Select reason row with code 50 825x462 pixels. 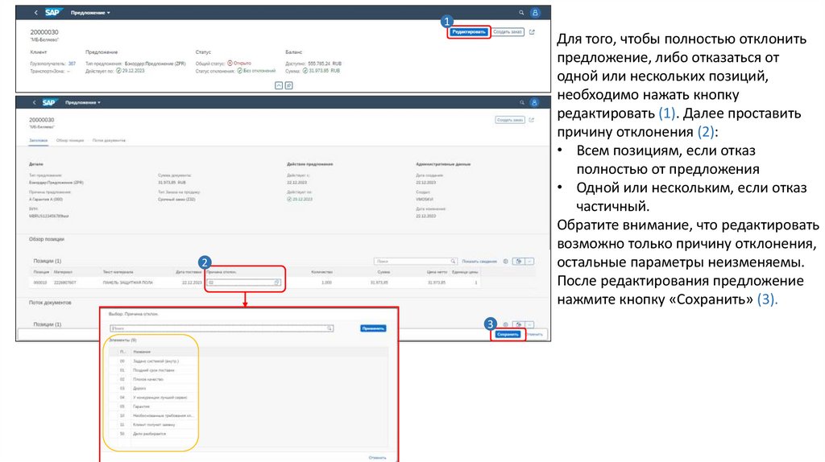(248, 434)
